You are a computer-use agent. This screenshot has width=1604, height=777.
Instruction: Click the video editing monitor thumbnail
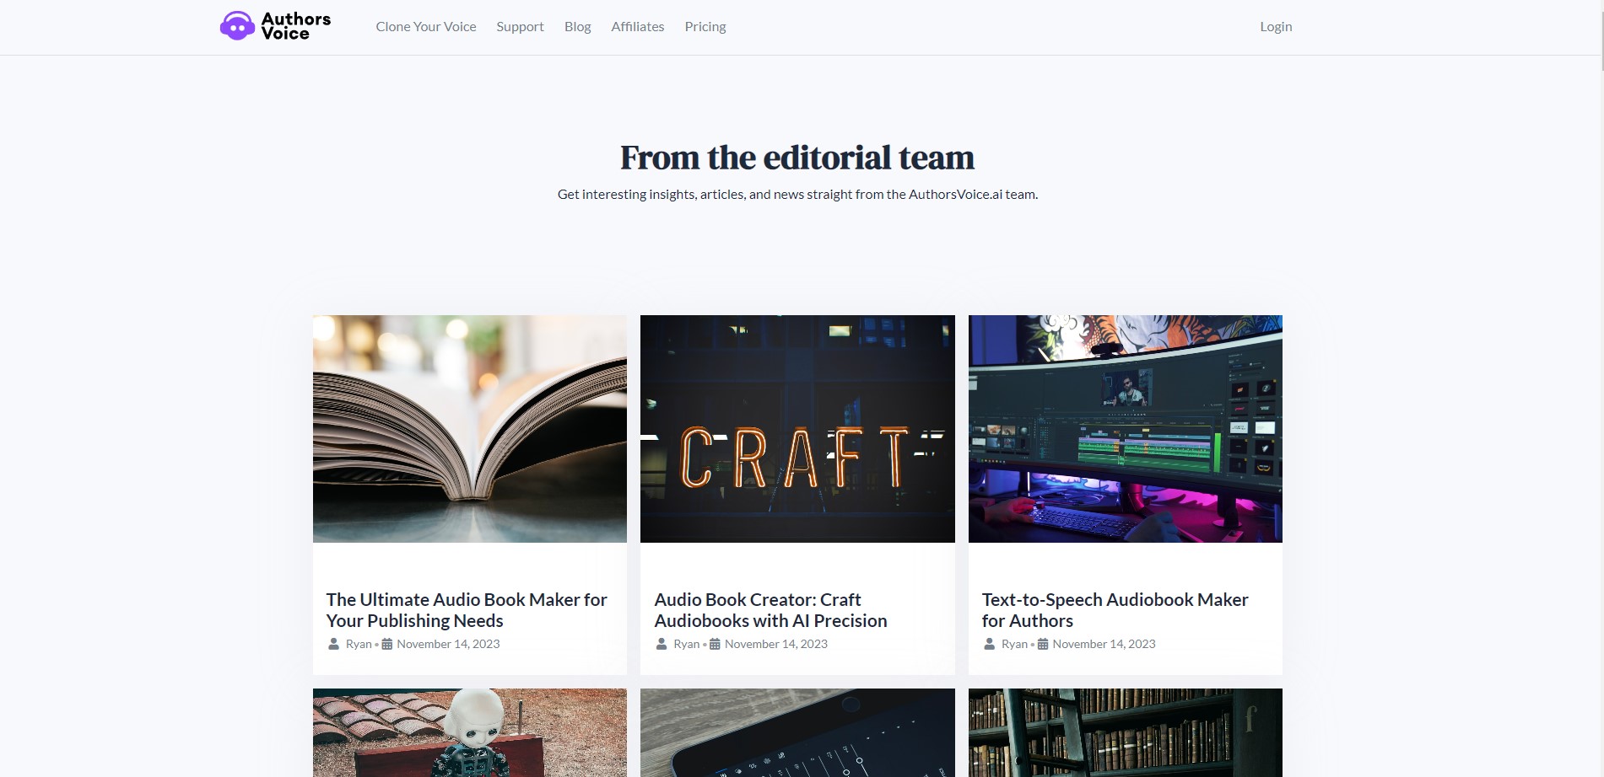(1126, 429)
